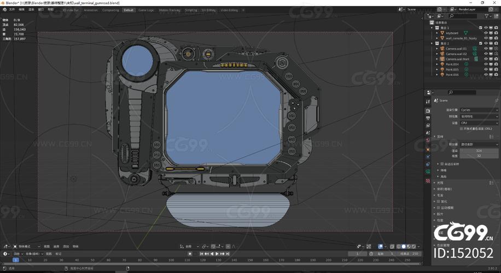The height and width of the screenshot is (273, 501).
Task: Click the render samples value field 324
Action: pos(479,150)
